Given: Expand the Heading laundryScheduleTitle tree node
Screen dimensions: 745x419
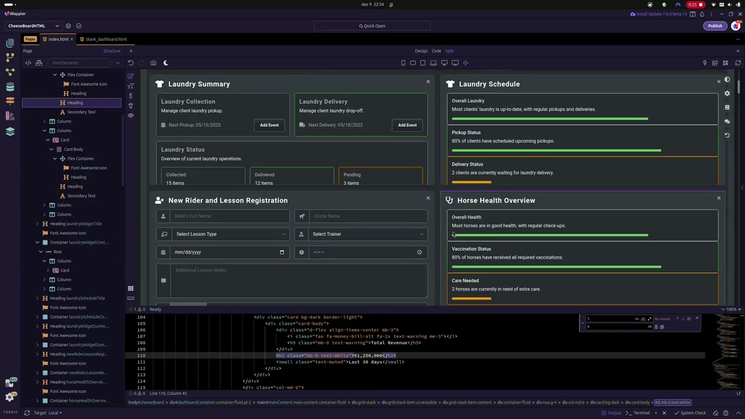Looking at the screenshot, I should coord(37,298).
